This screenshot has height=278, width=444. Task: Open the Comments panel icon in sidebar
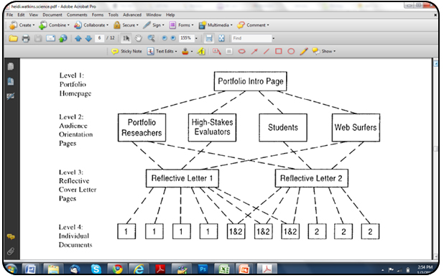click(11, 236)
